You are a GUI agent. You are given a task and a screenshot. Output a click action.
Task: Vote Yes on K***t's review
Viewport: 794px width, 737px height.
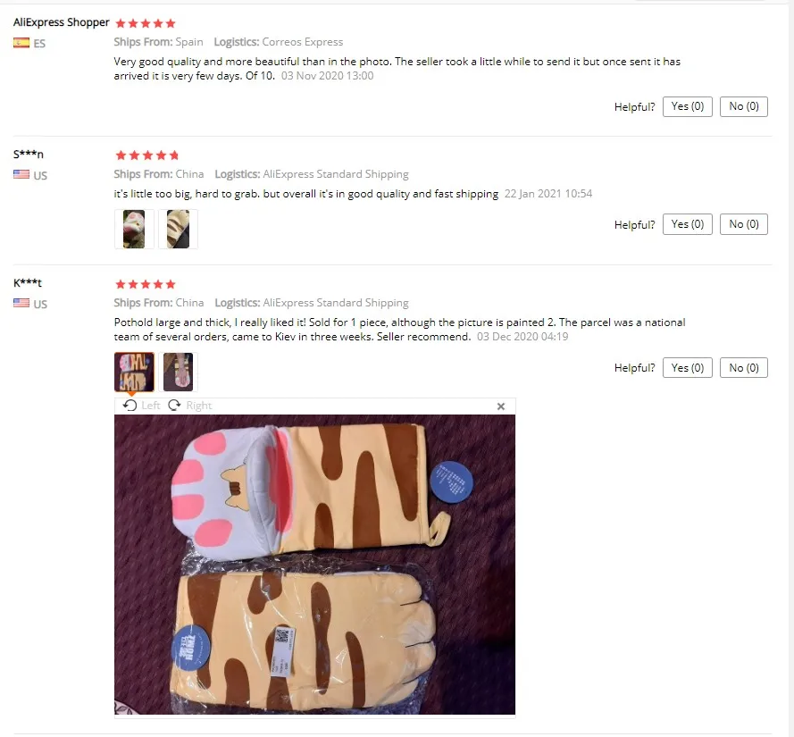687,368
